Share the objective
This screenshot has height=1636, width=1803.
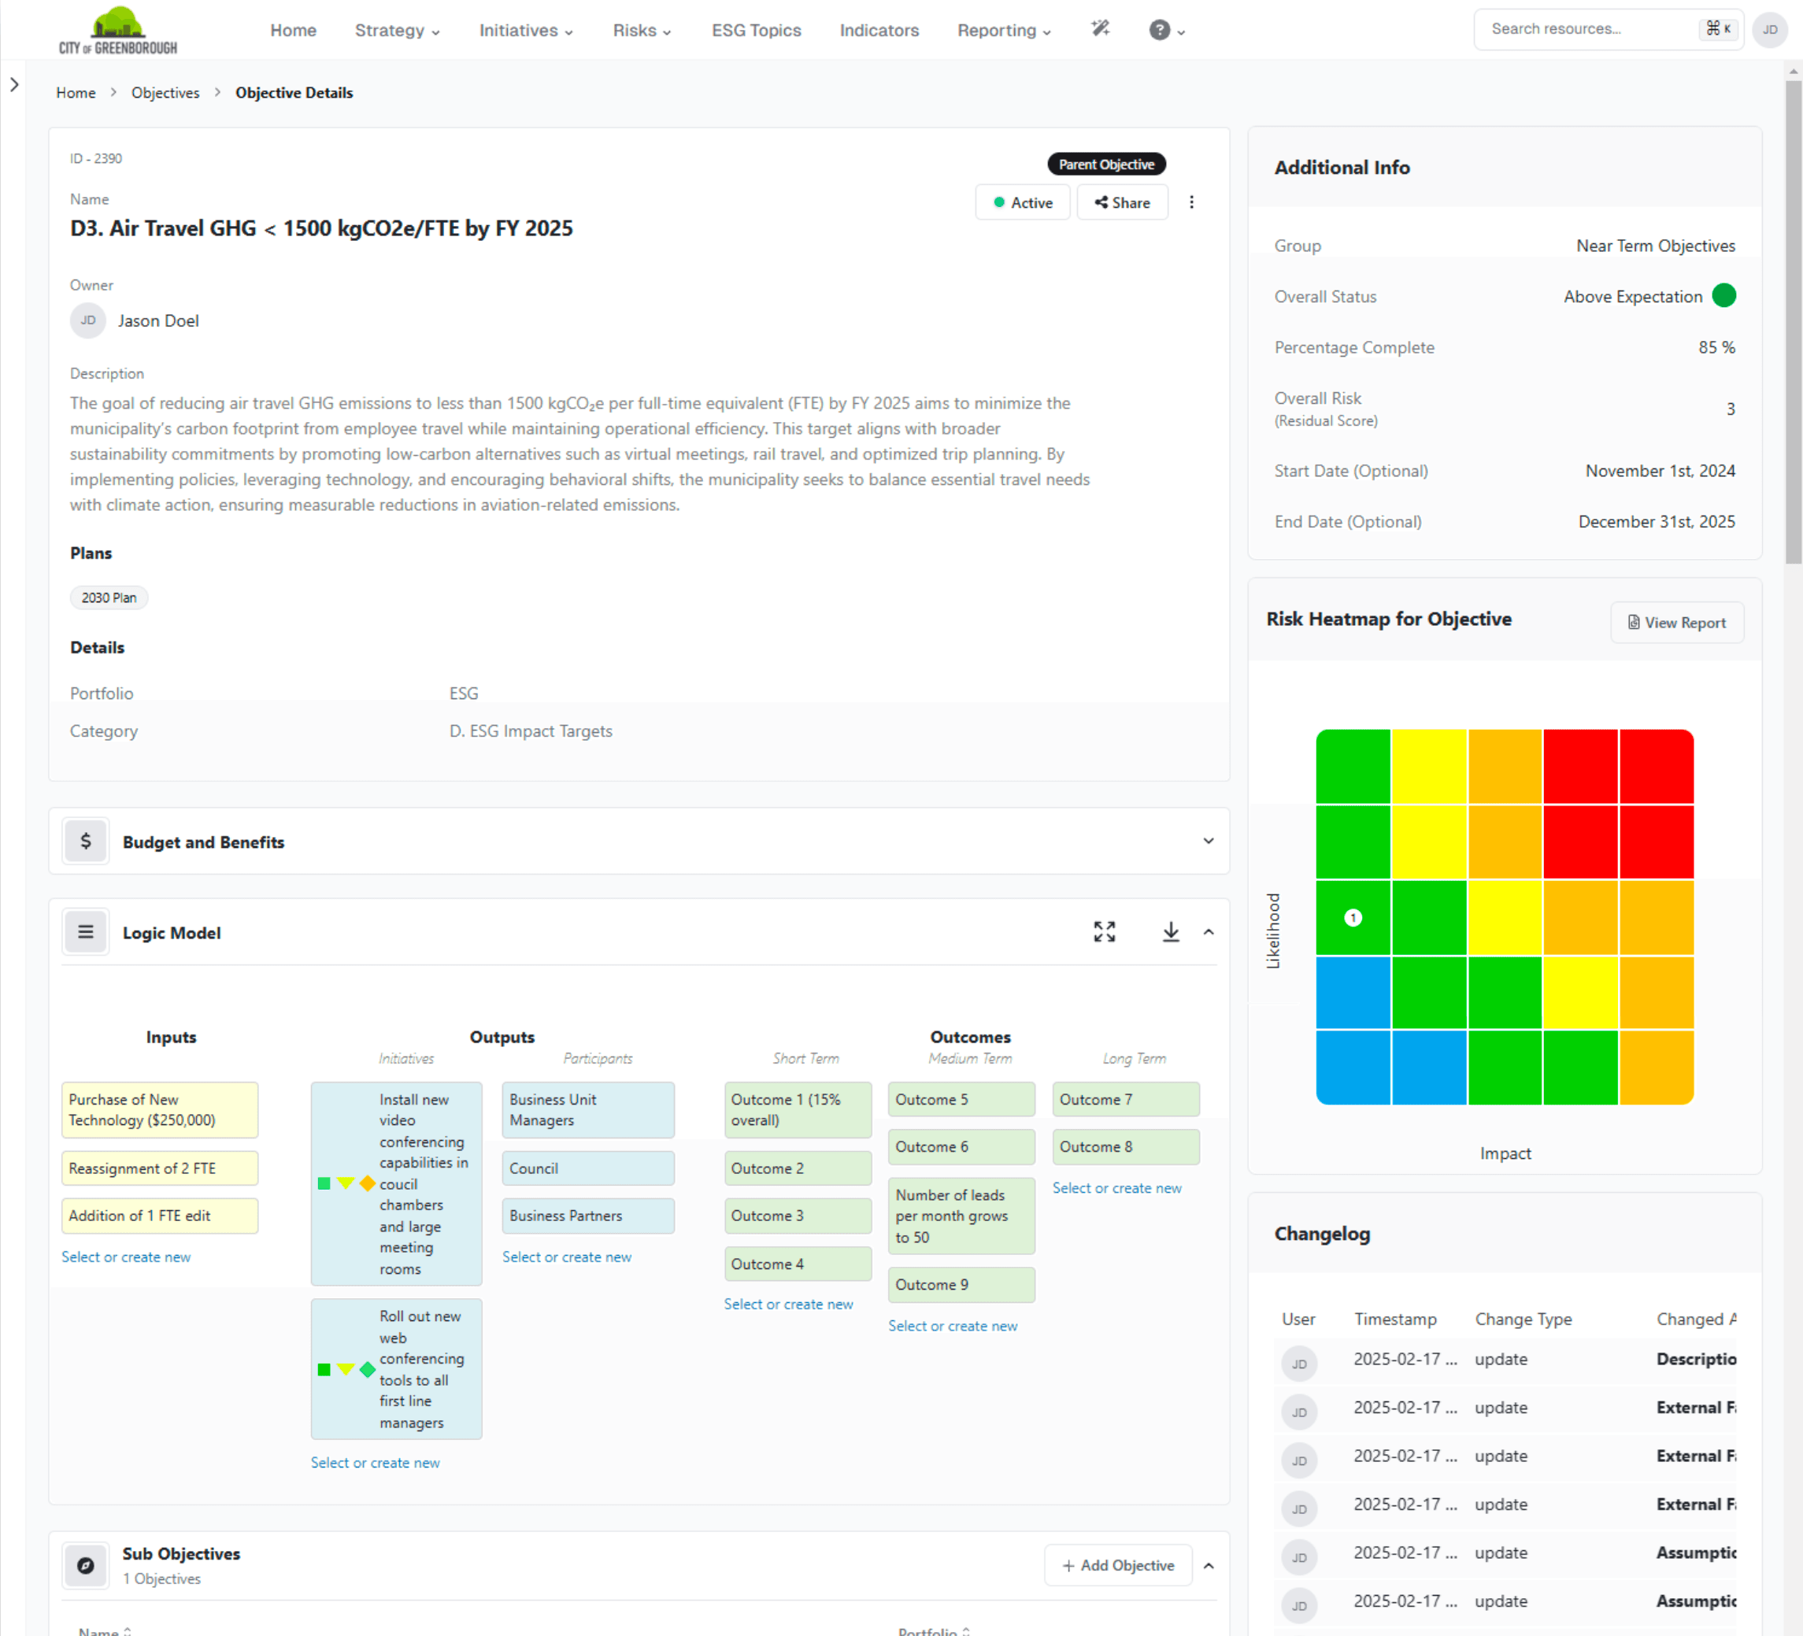coord(1123,202)
